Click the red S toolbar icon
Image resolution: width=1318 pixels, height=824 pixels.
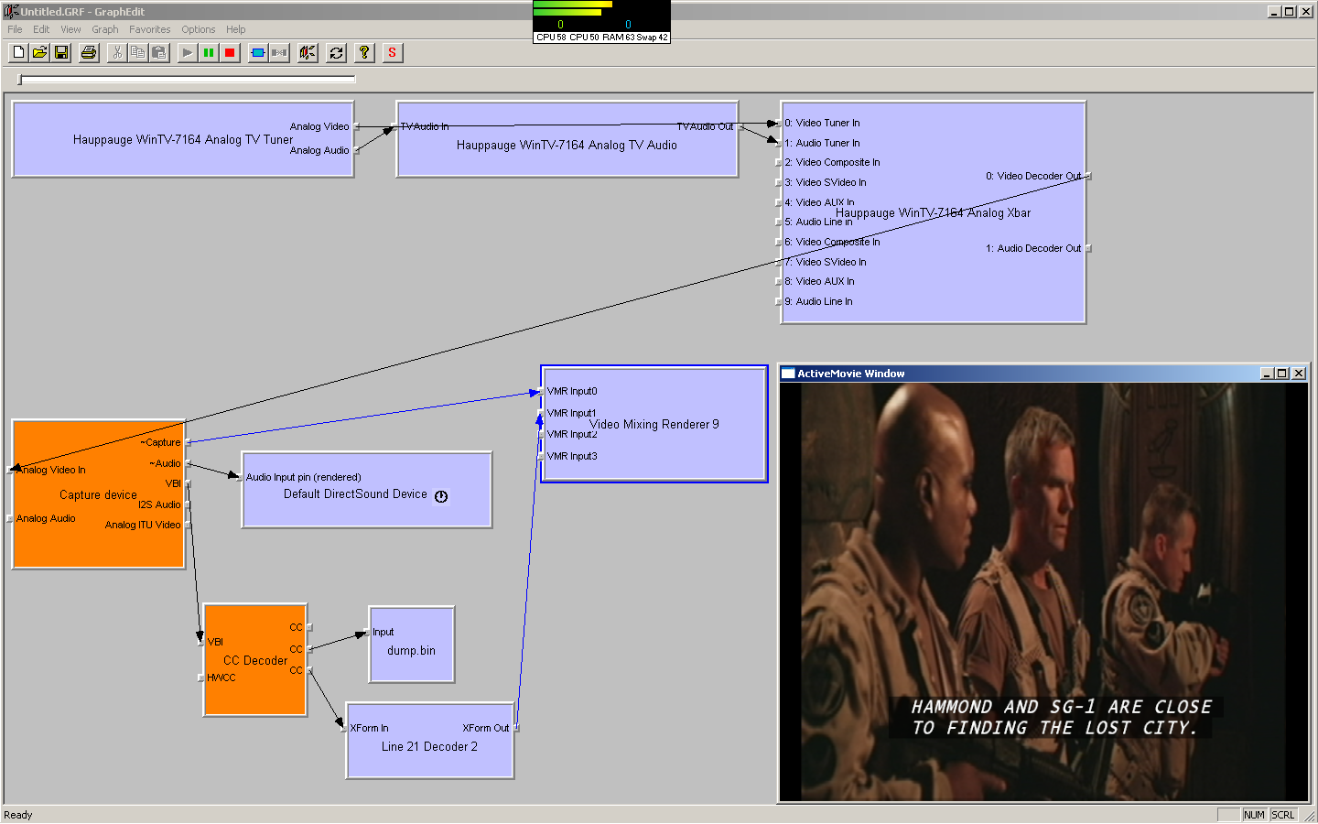(392, 52)
